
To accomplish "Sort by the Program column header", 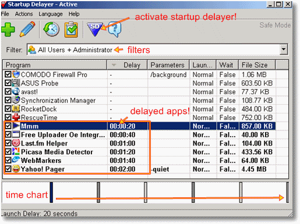I will pos(55,65).
